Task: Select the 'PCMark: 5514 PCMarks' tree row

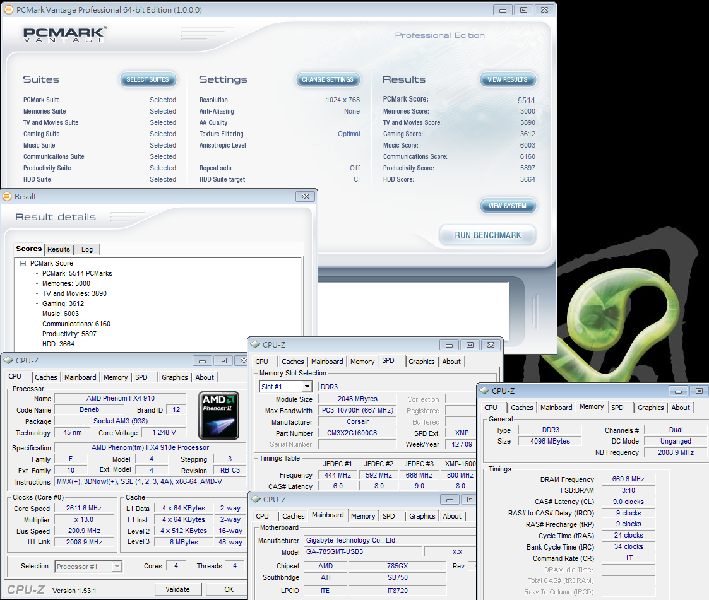Action: (77, 273)
